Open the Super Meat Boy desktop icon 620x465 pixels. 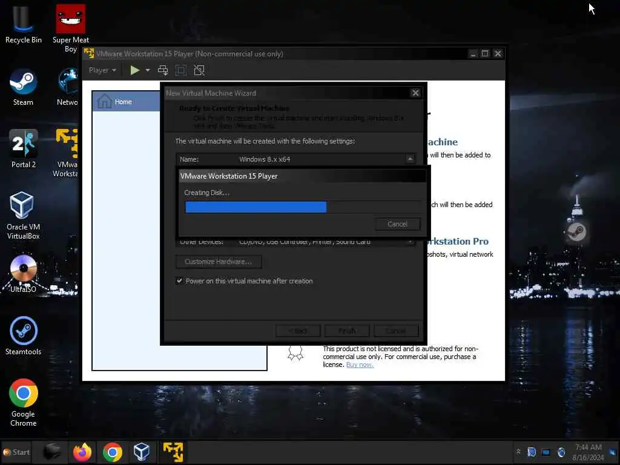click(70, 28)
